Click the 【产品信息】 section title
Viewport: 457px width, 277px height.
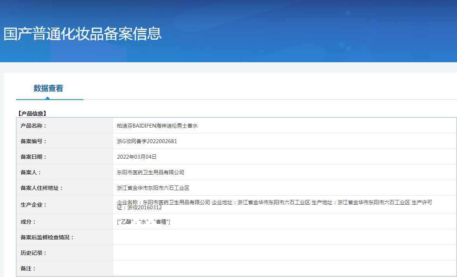[x=31, y=114]
